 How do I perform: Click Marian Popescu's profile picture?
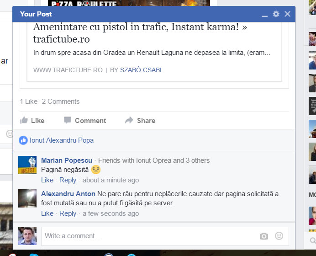(27, 165)
